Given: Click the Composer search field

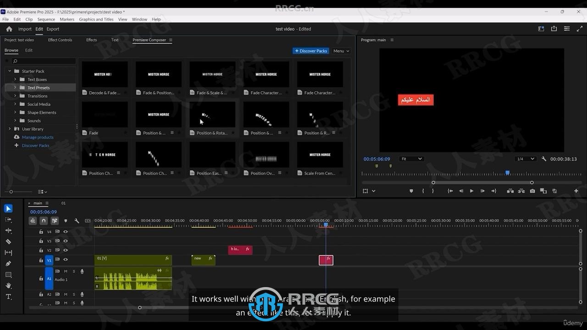Looking at the screenshot, I should click(44, 61).
